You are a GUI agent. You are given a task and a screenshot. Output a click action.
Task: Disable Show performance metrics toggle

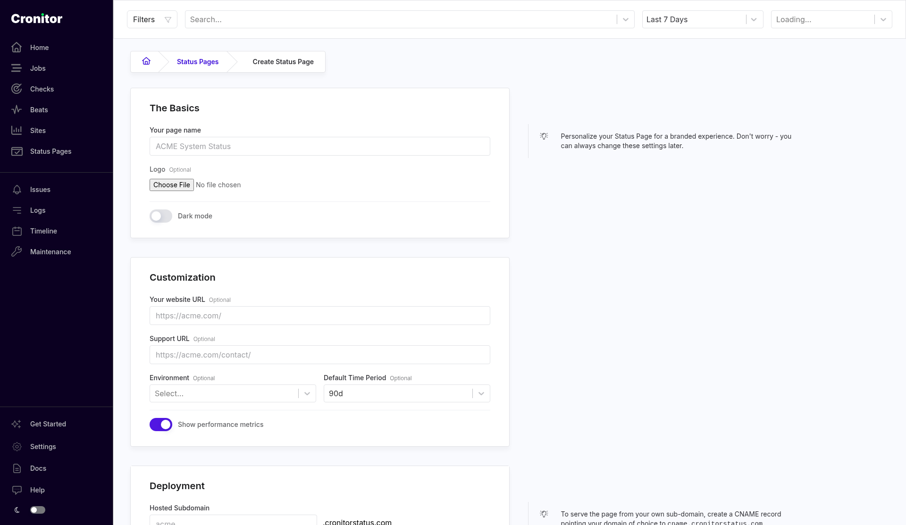coord(161,425)
